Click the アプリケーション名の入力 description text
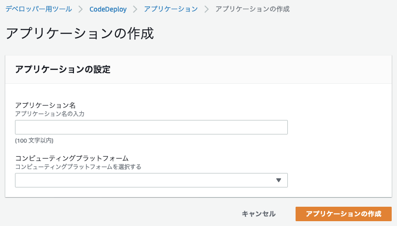 coord(50,114)
